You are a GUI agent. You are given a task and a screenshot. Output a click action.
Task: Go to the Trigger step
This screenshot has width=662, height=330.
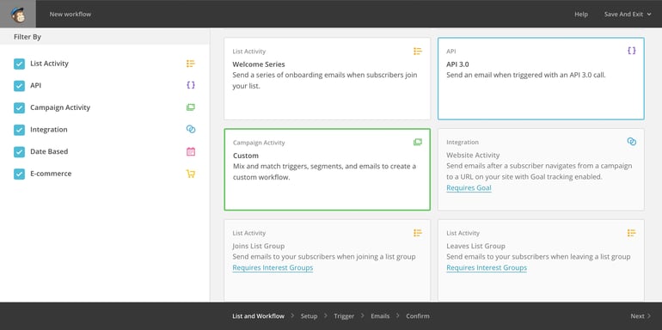pos(344,316)
